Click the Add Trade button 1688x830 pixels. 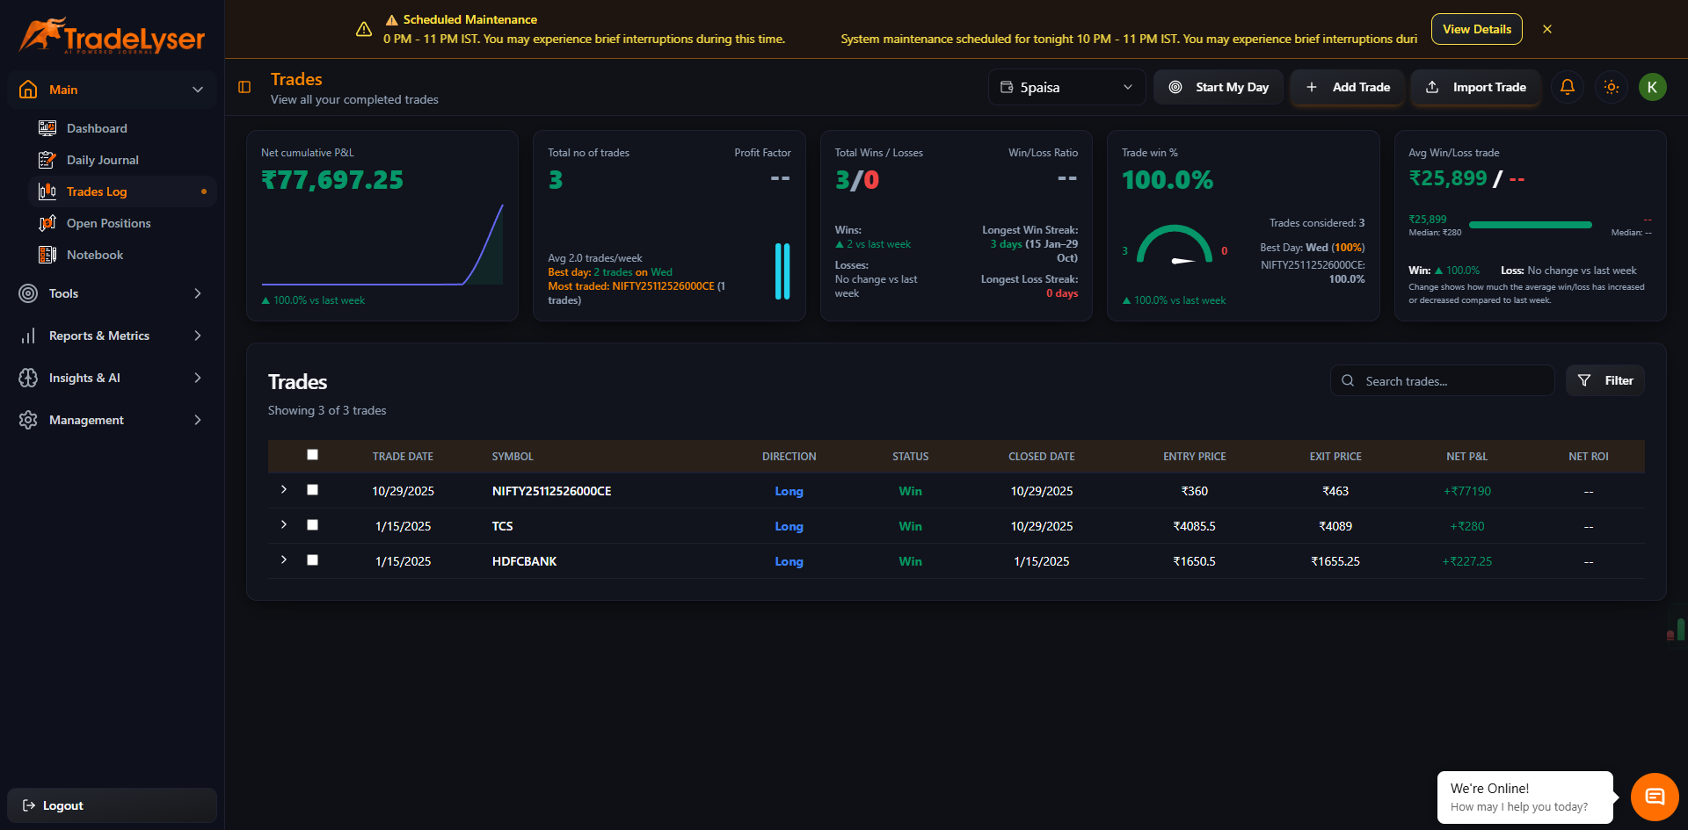[1347, 87]
